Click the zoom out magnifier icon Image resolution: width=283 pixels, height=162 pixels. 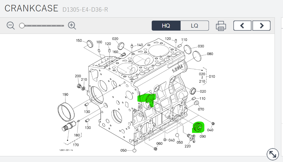point(11,26)
